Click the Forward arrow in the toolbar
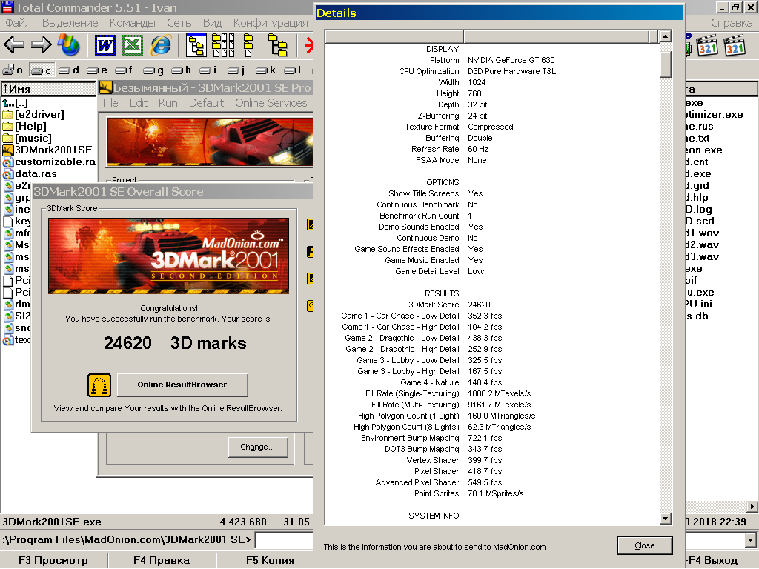The height and width of the screenshot is (569, 759). tap(41, 46)
